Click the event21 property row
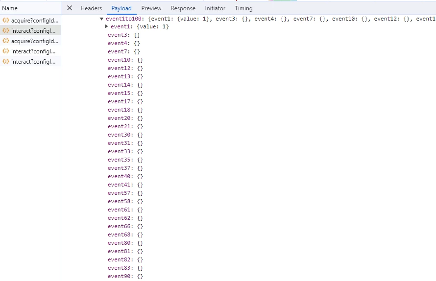Viewport: 436px width, 281px height. point(125,127)
